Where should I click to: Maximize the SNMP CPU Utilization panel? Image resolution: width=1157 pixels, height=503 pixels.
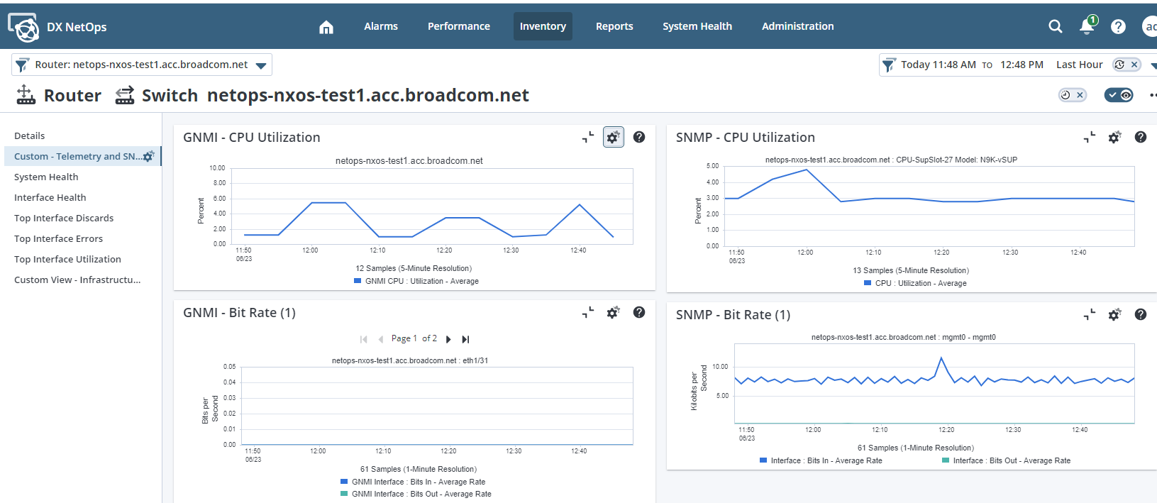pyautogui.click(x=1089, y=137)
